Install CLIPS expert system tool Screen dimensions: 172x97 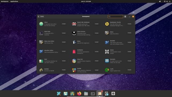[x=130, y=70]
